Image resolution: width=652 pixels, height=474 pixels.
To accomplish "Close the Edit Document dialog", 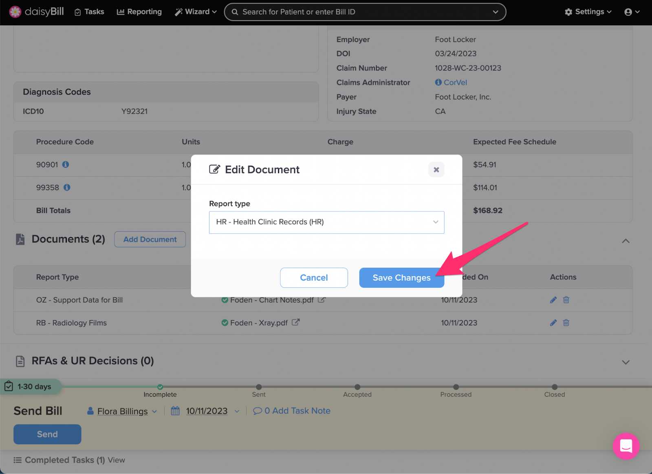I will point(436,169).
